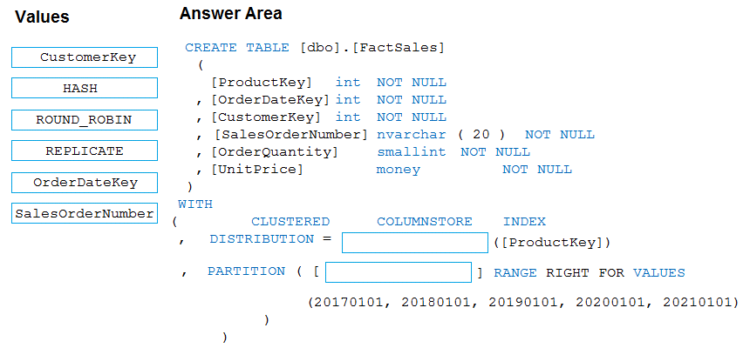
Task: Click the CREATE TABLE keyword text
Action: (225, 47)
